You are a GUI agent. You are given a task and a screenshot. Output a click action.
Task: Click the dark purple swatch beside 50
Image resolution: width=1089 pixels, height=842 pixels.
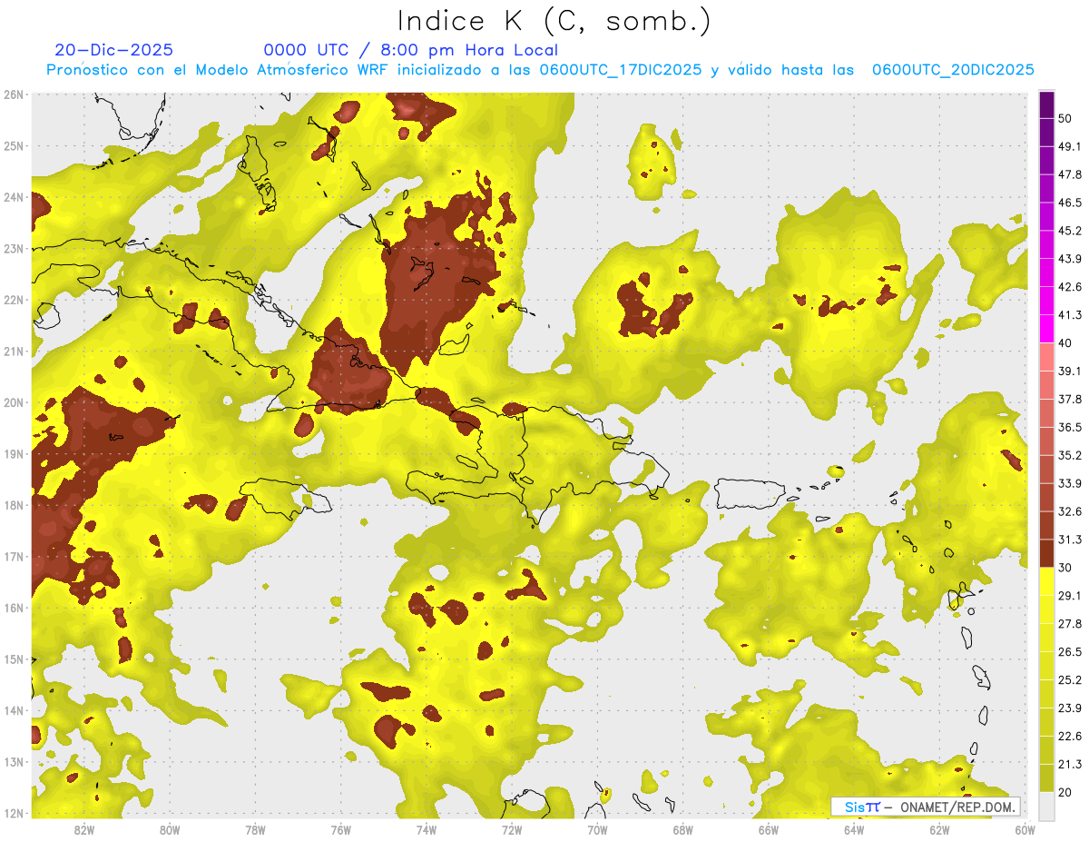pyautogui.click(x=1046, y=104)
